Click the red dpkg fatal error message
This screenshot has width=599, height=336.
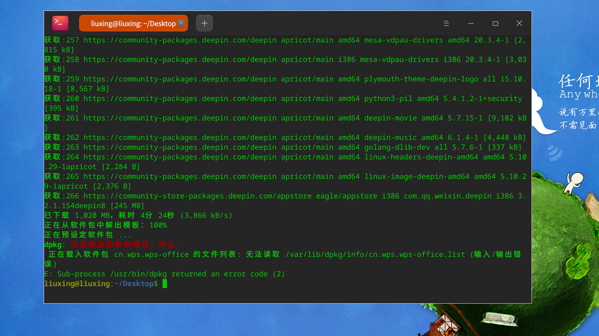[125, 245]
